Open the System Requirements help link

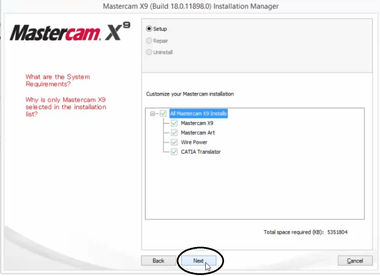coord(58,81)
